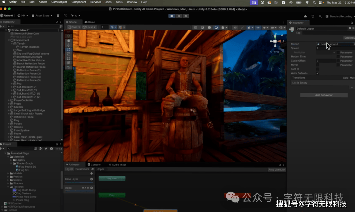Switch to the Game tab

[x=90, y=22]
